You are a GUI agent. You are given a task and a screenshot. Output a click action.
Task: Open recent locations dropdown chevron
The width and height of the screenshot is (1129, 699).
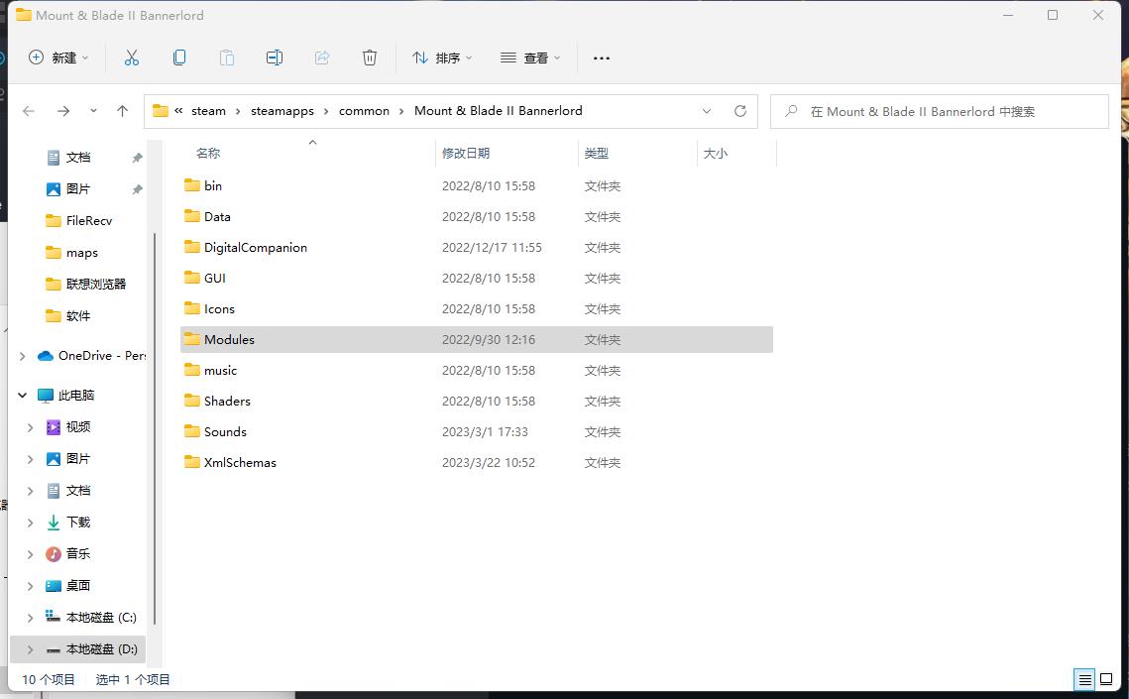[93, 111]
